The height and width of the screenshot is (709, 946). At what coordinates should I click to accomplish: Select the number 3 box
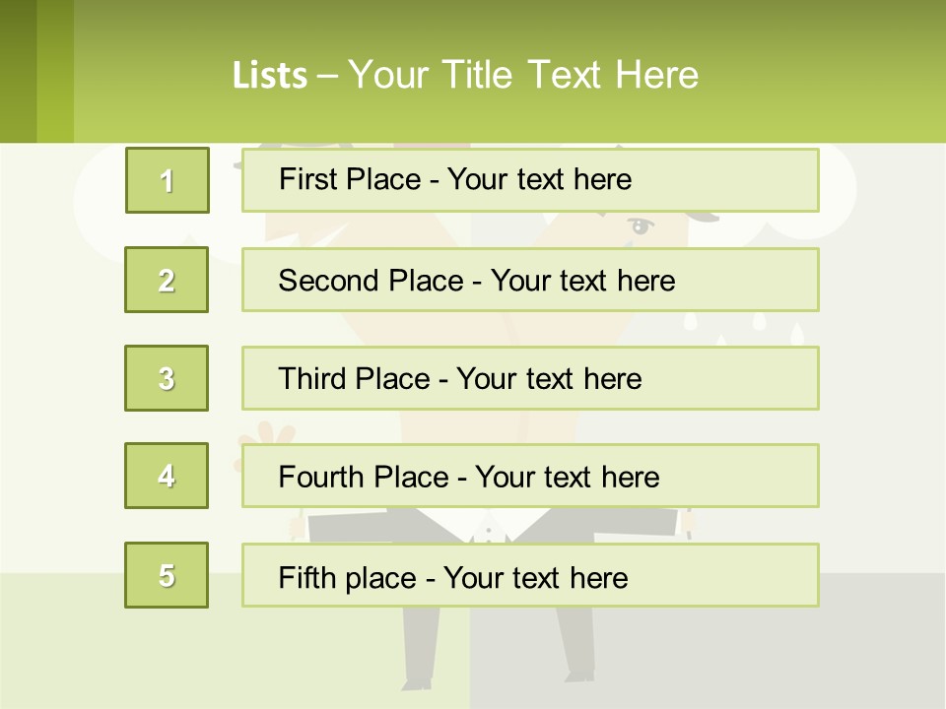tap(167, 378)
